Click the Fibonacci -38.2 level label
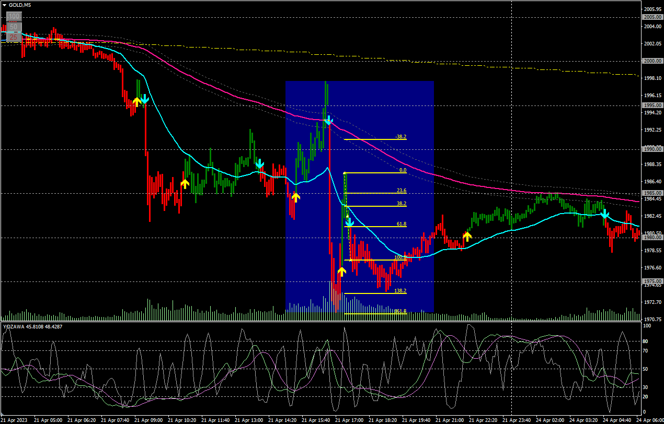The width and height of the screenshot is (664, 424). click(x=401, y=137)
